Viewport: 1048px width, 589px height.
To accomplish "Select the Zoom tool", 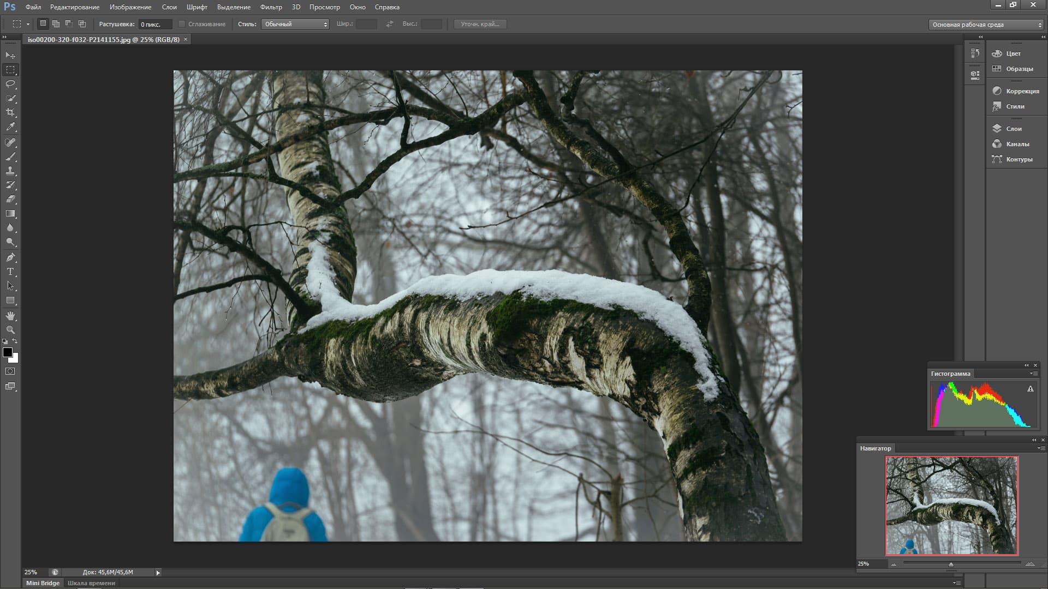I will (10, 330).
